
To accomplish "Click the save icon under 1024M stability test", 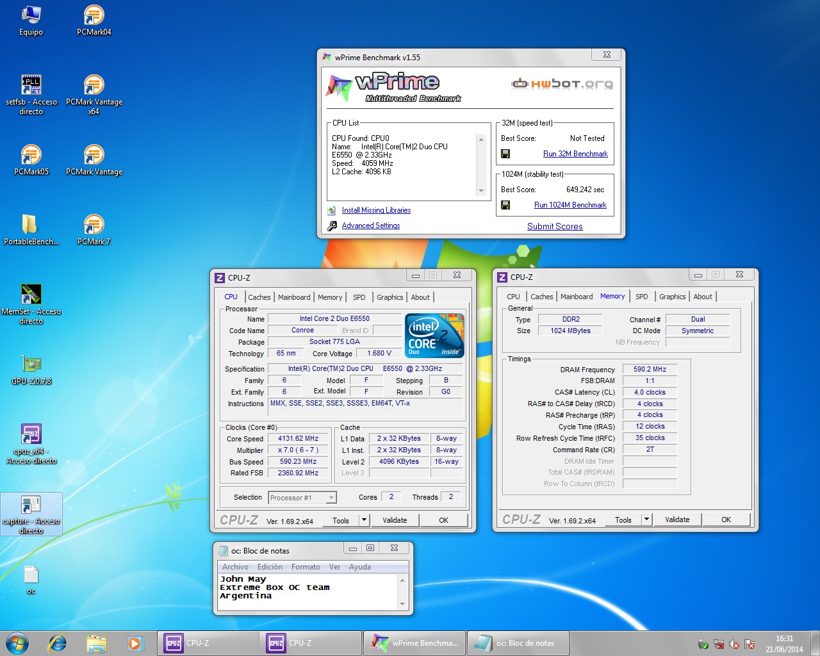I will coord(505,205).
